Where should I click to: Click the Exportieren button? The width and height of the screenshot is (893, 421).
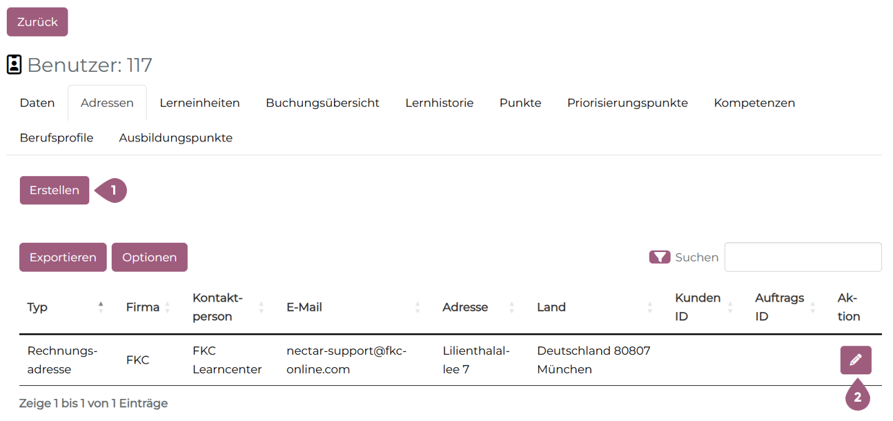63,257
